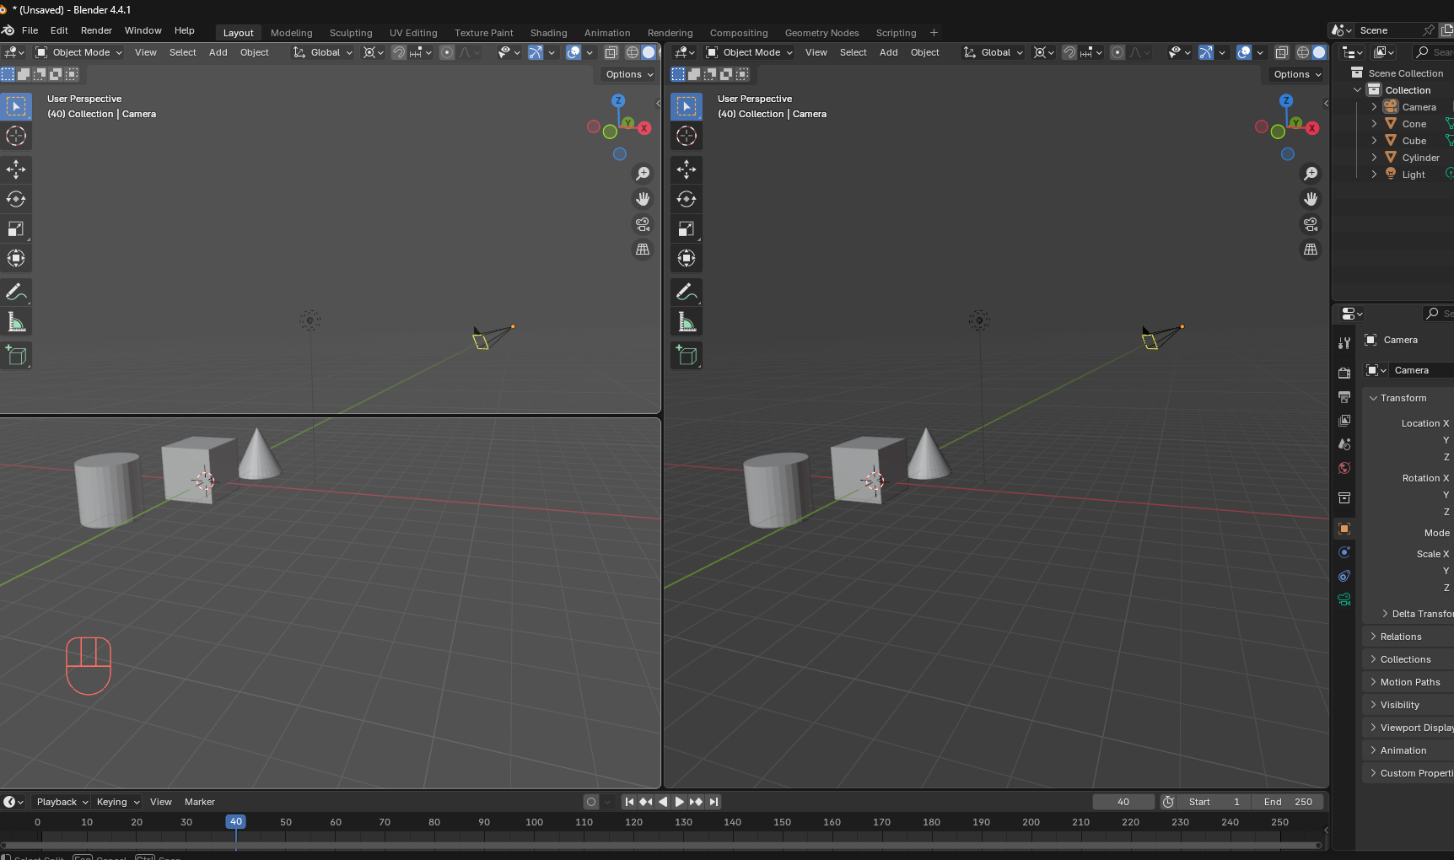Open the Object Constraints properties tab
This screenshot has height=860, width=1454.
point(1344,576)
